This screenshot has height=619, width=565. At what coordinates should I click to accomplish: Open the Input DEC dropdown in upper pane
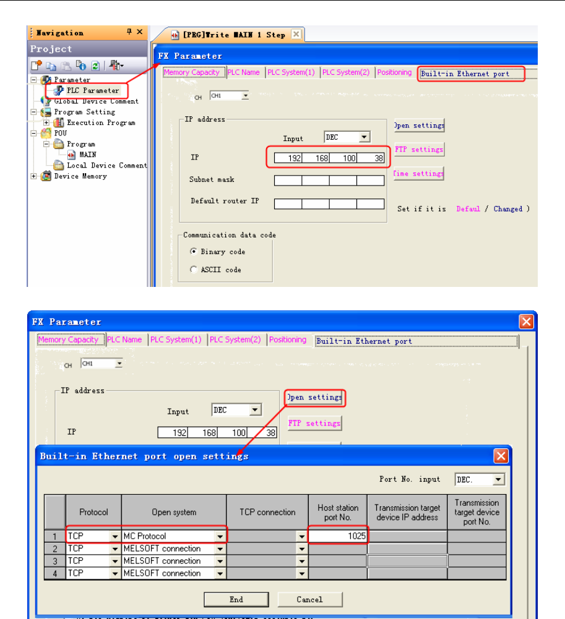click(x=364, y=137)
